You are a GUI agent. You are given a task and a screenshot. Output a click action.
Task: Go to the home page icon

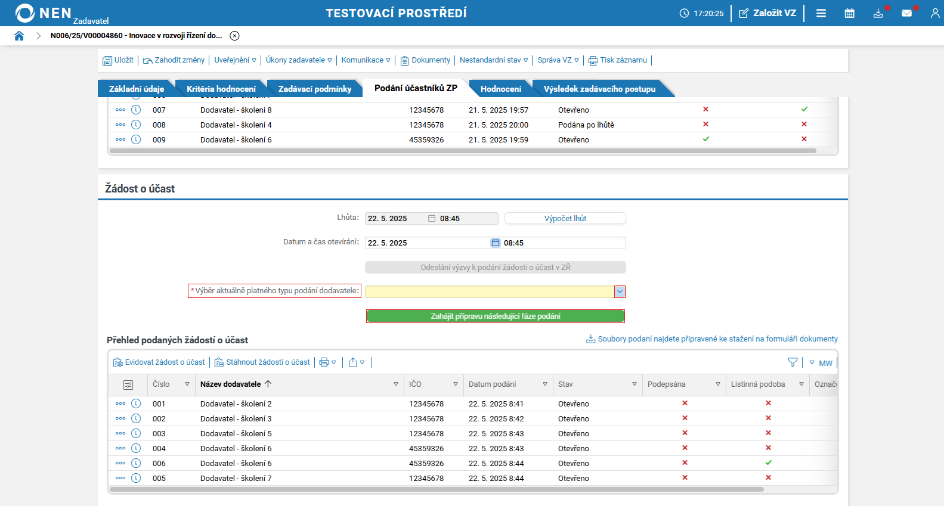pos(19,36)
